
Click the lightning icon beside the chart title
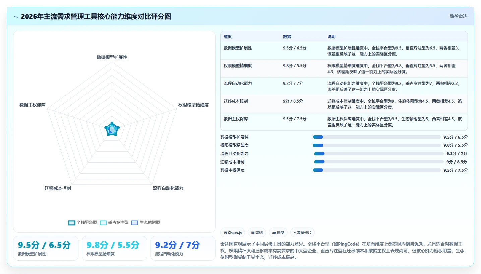16,16
